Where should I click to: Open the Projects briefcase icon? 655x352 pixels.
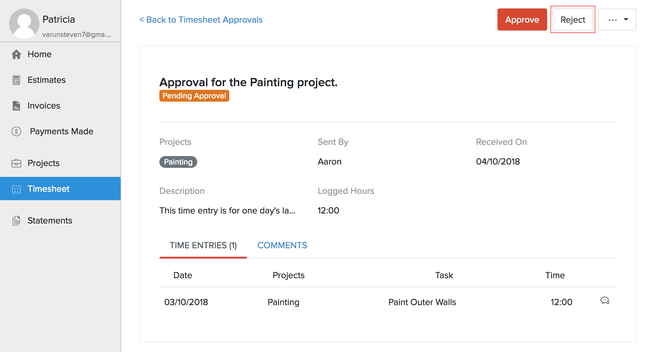pyautogui.click(x=16, y=163)
